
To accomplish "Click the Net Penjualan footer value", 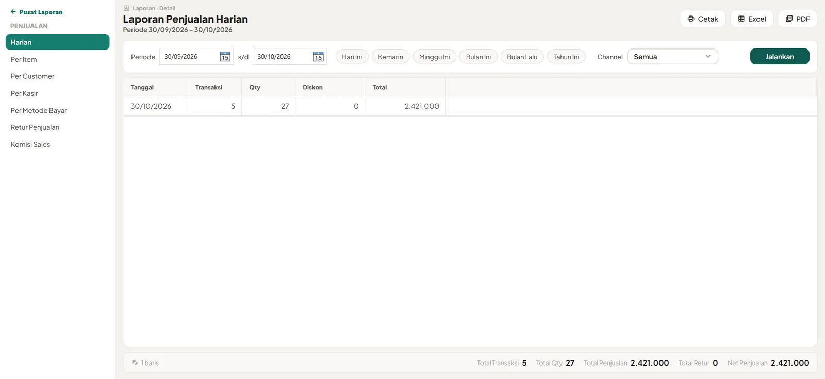I will (x=790, y=363).
